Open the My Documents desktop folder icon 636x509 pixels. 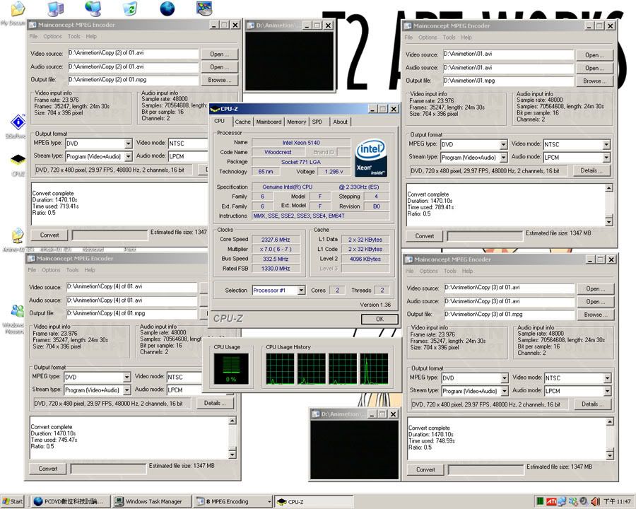(18, 9)
